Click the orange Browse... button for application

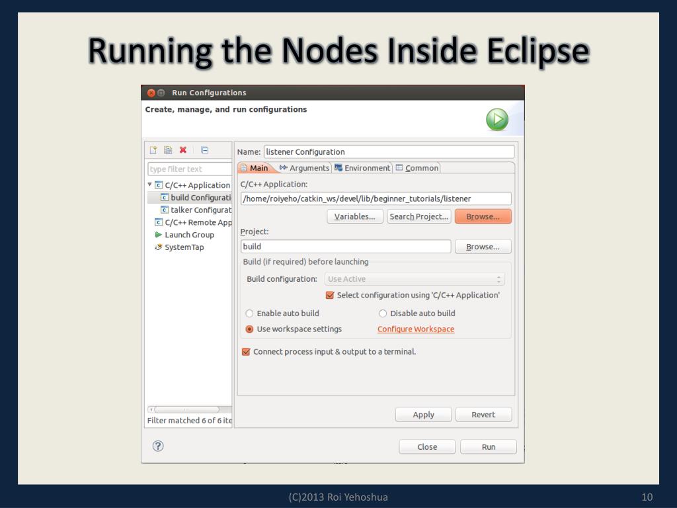click(x=483, y=216)
